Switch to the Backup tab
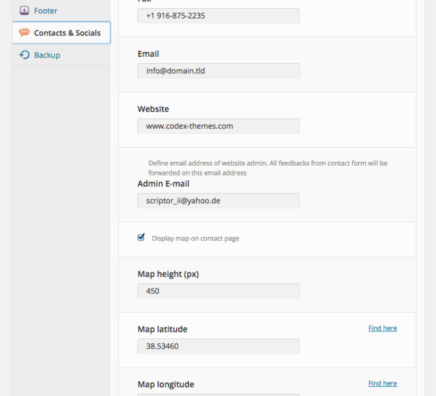 (x=47, y=55)
